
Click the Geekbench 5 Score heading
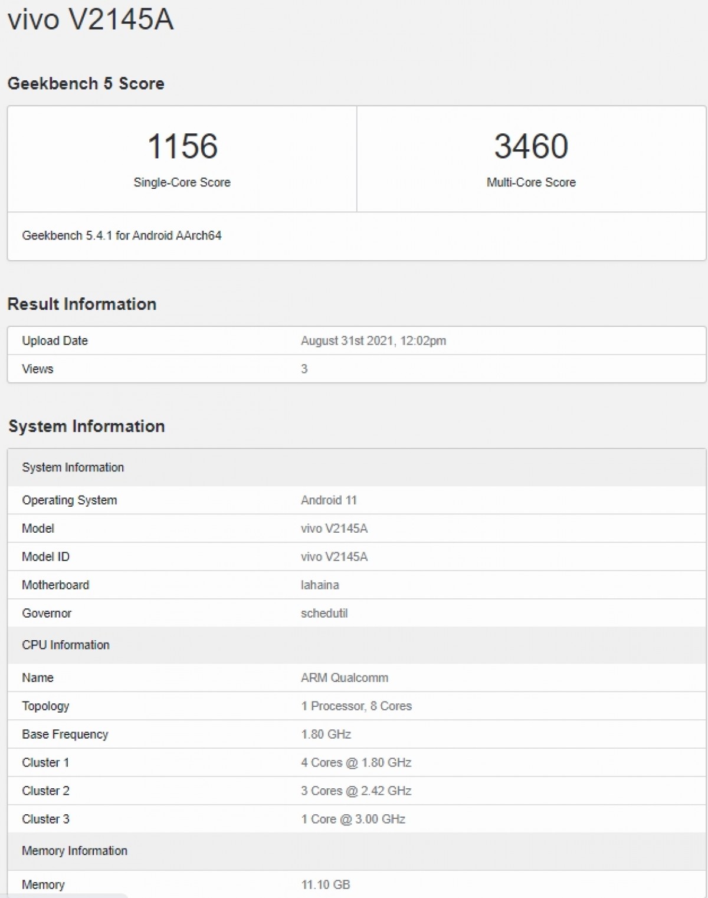(86, 83)
